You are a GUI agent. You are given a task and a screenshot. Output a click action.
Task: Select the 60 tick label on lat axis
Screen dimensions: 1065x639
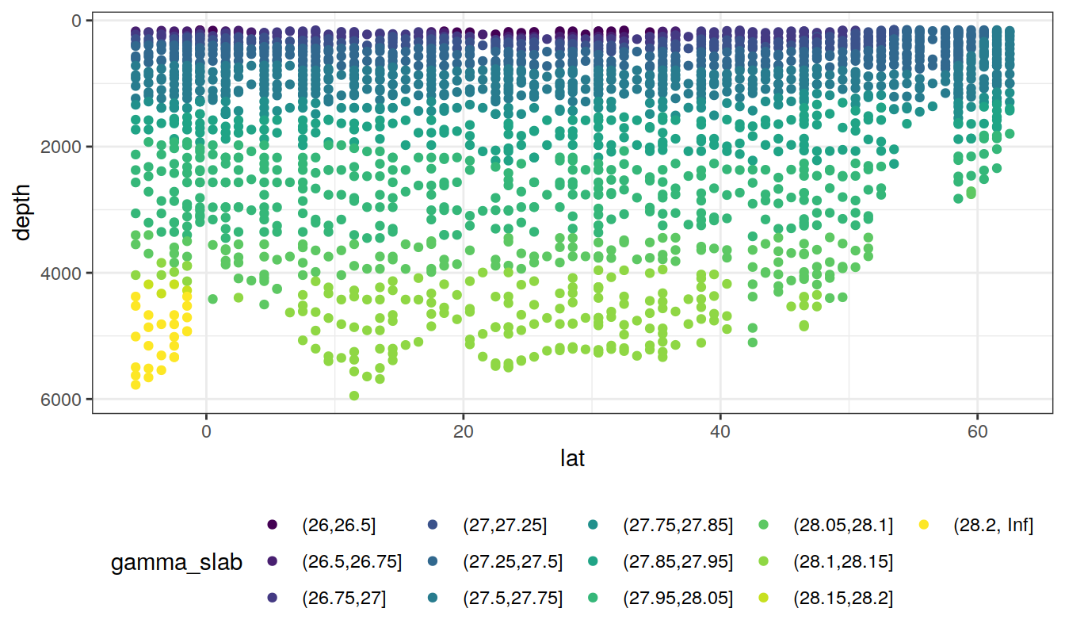pos(976,432)
